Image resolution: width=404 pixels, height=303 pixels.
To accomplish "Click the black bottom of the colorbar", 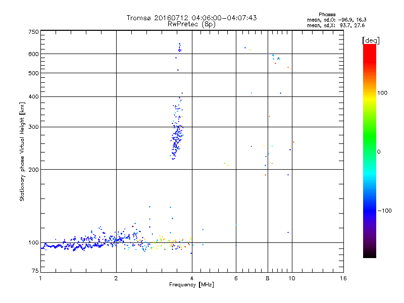I will (370, 254).
